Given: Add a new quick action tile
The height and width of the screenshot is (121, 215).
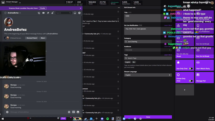Looking at the screenshot, I should tap(185, 90).
